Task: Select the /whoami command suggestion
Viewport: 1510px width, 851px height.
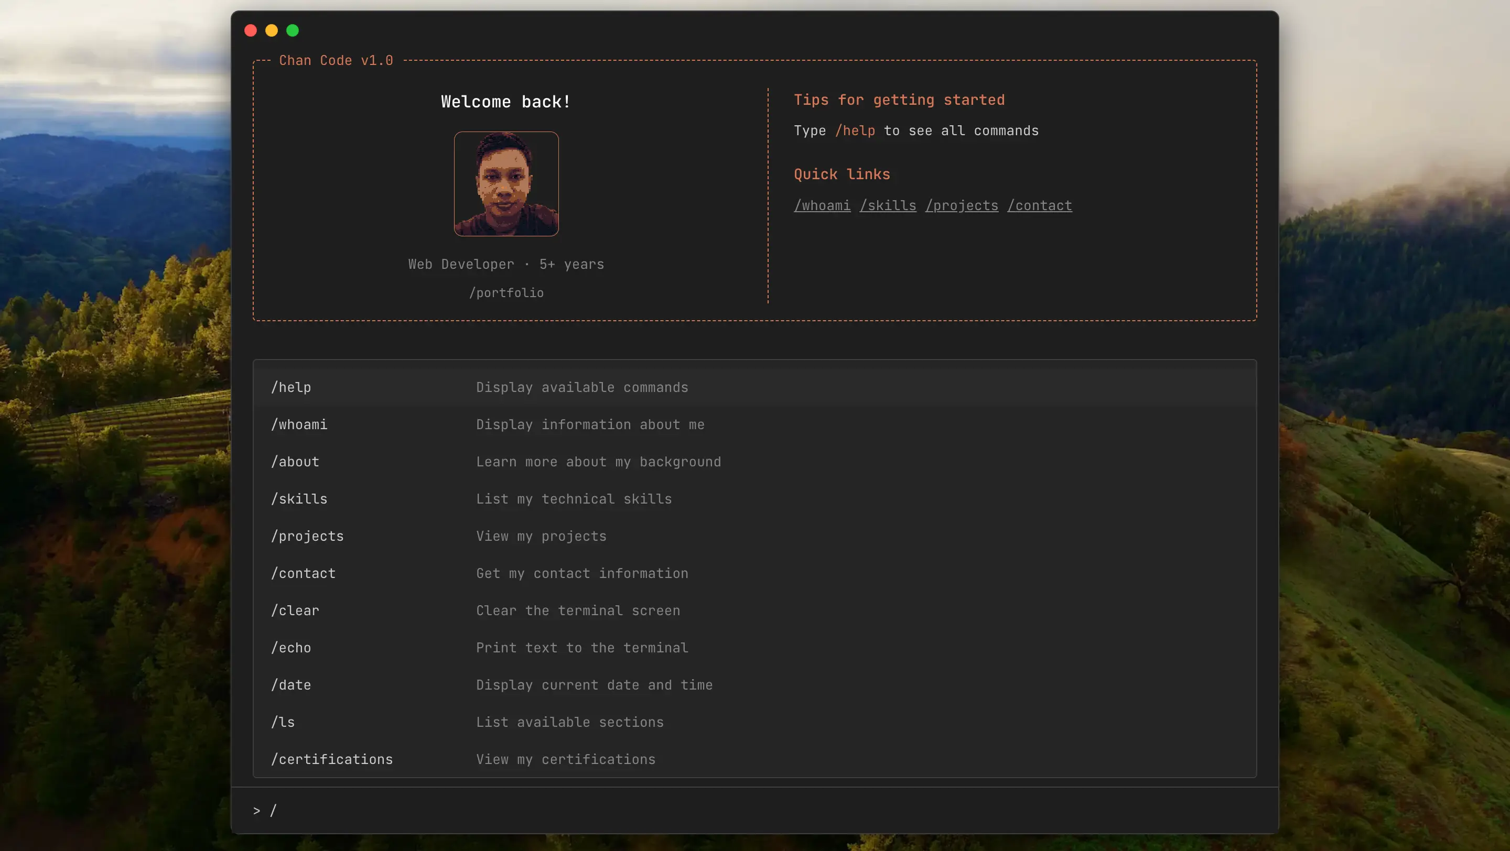Action: [299, 424]
